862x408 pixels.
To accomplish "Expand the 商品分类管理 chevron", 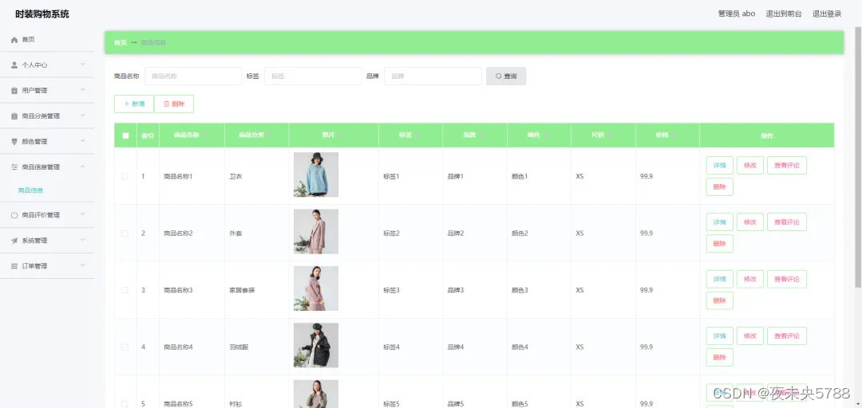I will coord(82,116).
